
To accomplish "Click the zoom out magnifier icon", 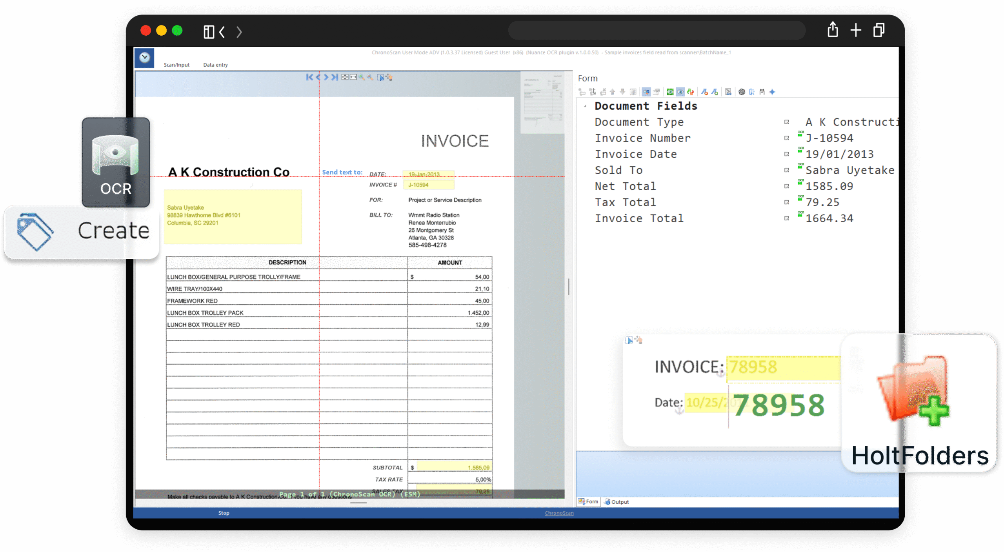I will (x=370, y=77).
